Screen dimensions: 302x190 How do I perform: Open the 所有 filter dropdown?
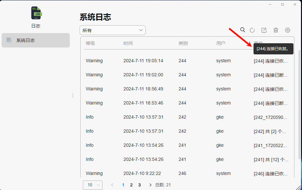pyautogui.click(x=113, y=30)
